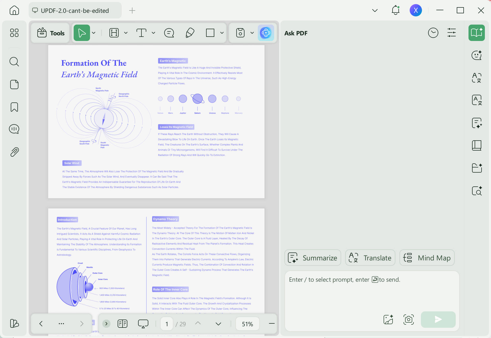Screen dimensions: 491x338
Task: Open the AI knowledge book icon
Action: click(x=477, y=145)
